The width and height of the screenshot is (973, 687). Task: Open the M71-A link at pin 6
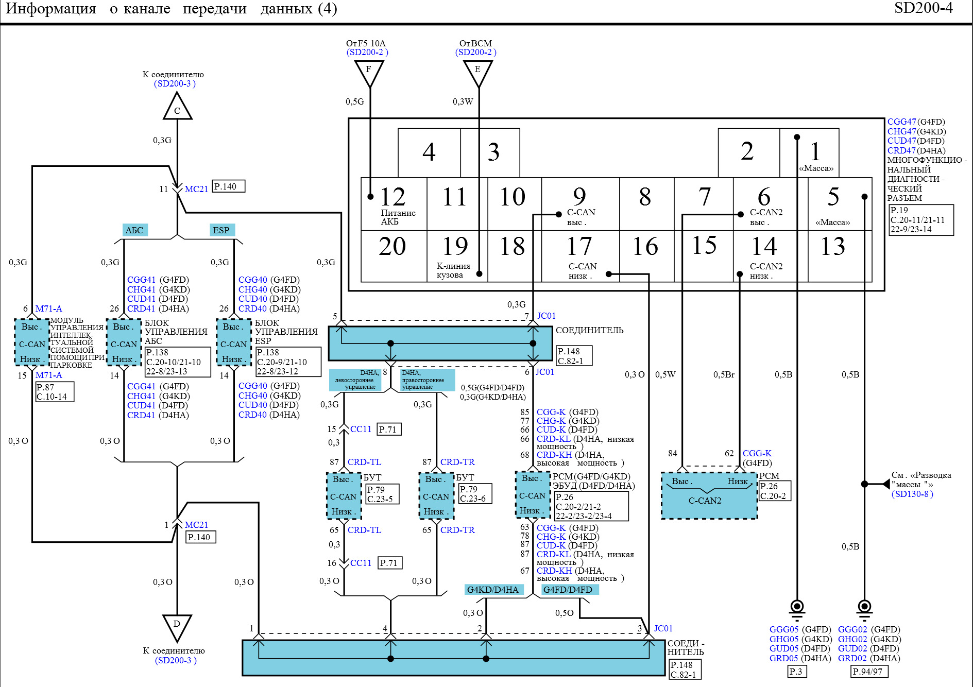coord(48,308)
